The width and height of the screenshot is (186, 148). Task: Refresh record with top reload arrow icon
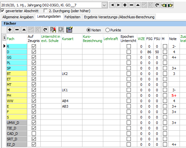tap(157, 5)
